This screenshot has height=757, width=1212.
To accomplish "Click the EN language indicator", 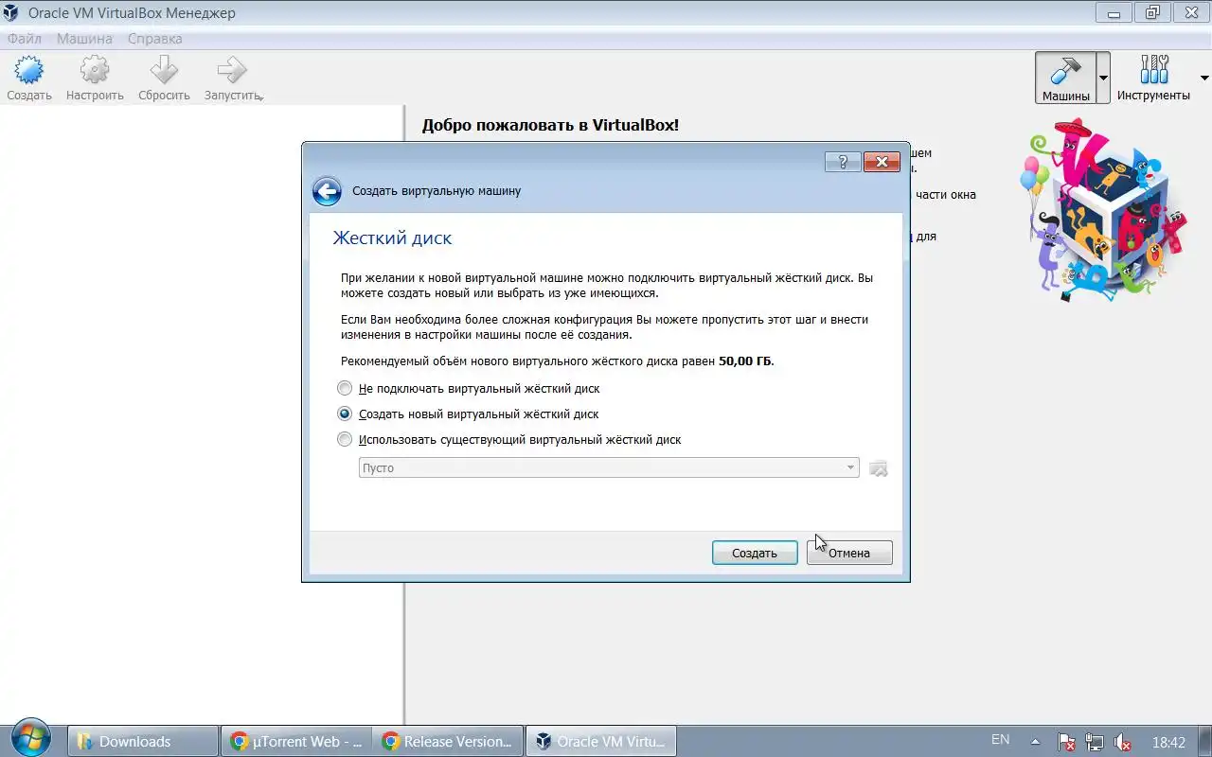I will [x=1000, y=740].
